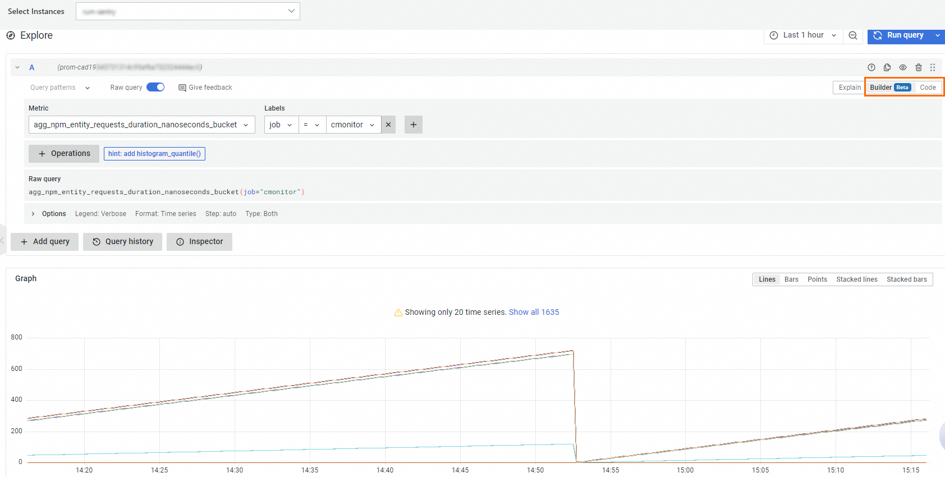This screenshot has height=477, width=945.
Task: Click the Add query button
Action: [x=45, y=242]
